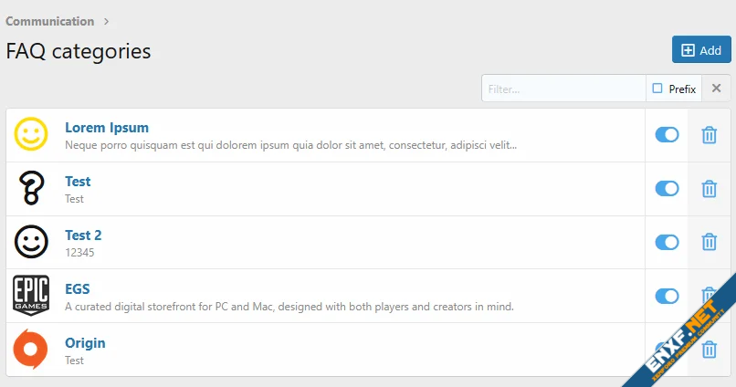
Task: Click the question mark icon for Test
Action: [x=31, y=189]
